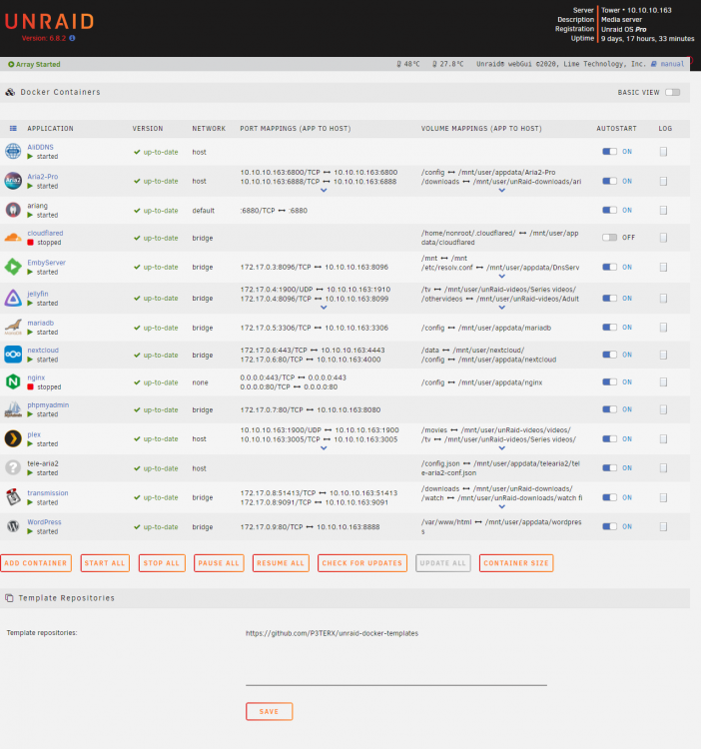The image size is (701, 749).
Task: Expand EmbyServer volume mappings chevron
Action: [502, 276]
